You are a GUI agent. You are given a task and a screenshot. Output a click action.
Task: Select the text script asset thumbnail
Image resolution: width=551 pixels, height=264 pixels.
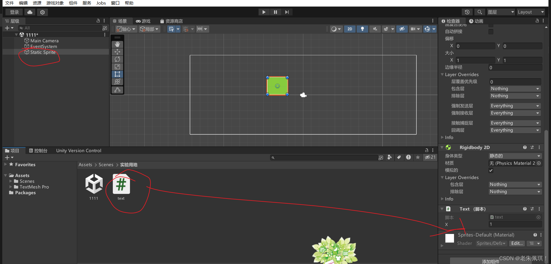pos(121,184)
